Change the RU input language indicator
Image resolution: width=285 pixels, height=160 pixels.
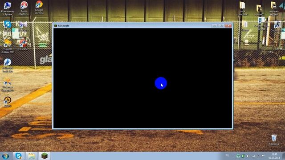pos(227,156)
